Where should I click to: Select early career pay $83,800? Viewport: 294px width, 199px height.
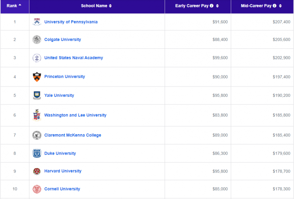[x=220, y=115]
